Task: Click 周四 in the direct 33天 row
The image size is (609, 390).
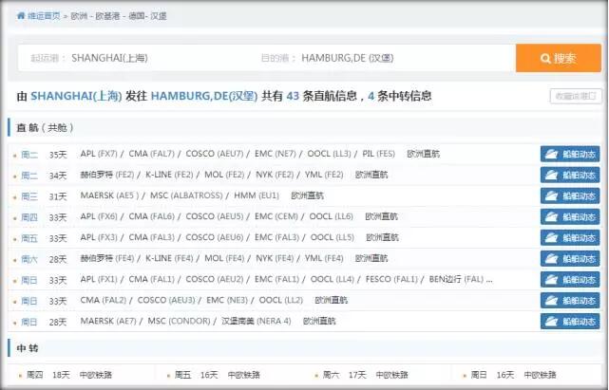Action: point(29,217)
